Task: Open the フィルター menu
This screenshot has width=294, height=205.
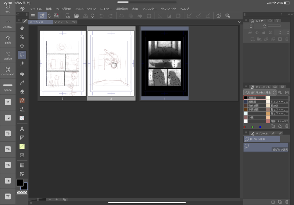Action: pos(149,8)
